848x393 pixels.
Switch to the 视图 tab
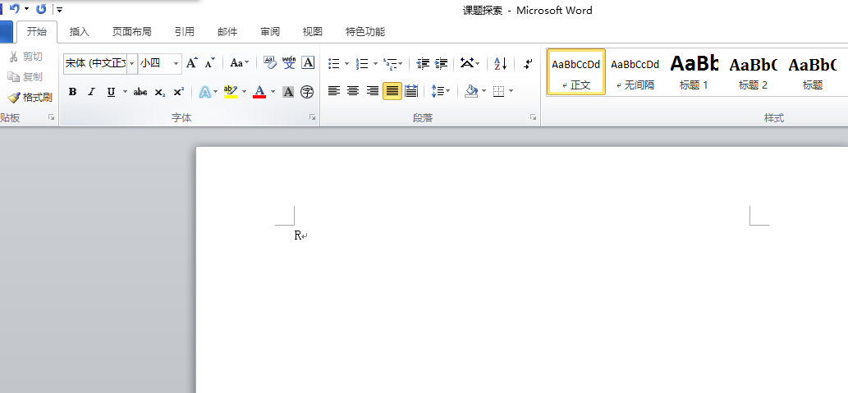coord(313,32)
